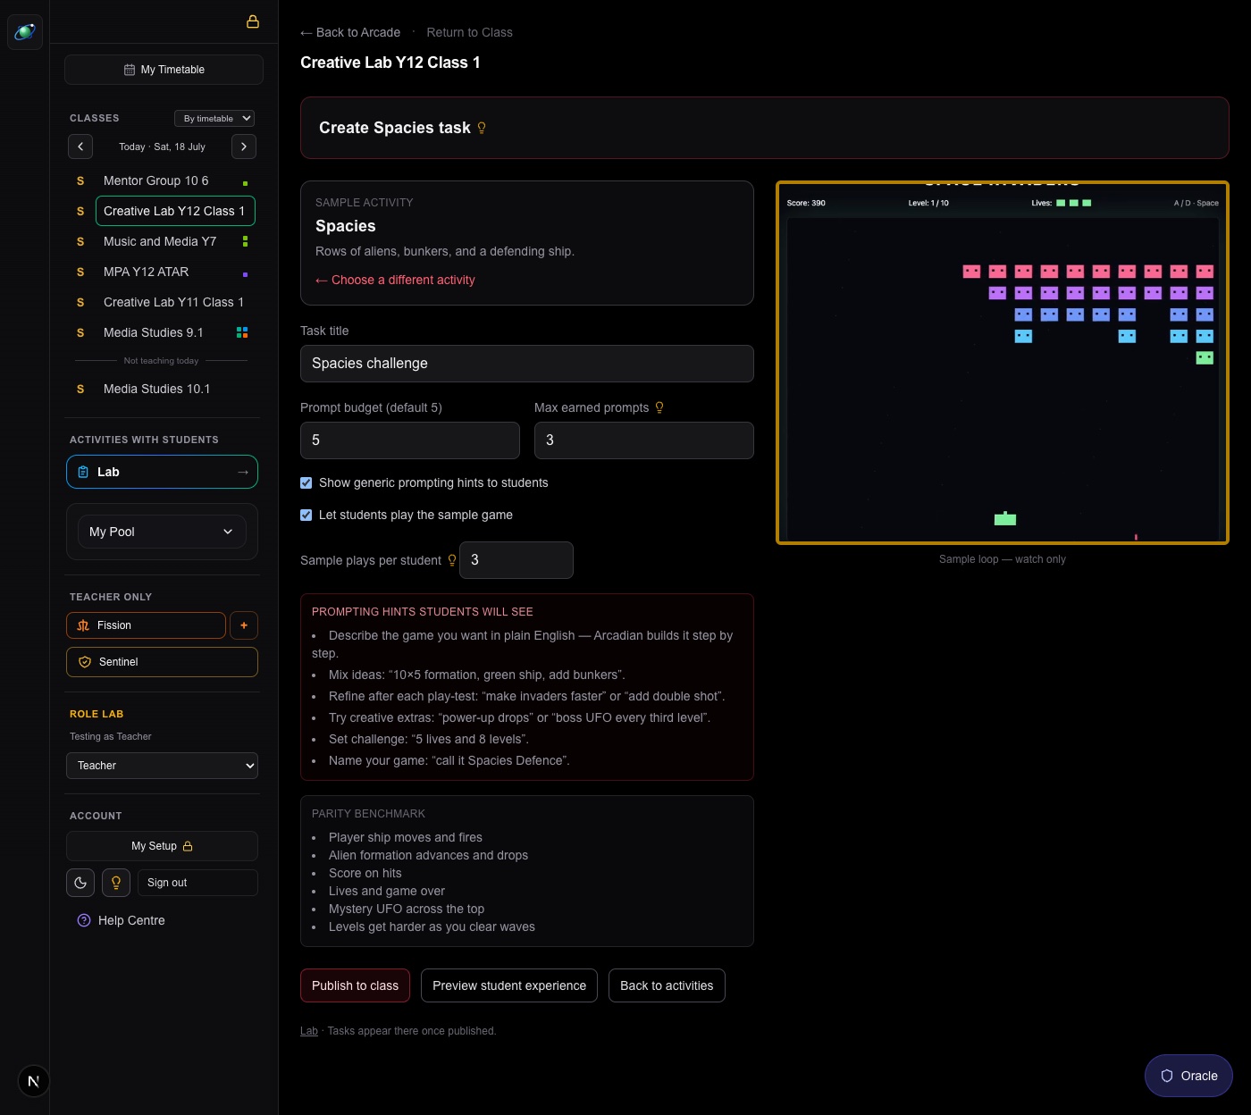Toggle Show generic prompting hints checkbox
The height and width of the screenshot is (1115, 1251).
[306, 482]
